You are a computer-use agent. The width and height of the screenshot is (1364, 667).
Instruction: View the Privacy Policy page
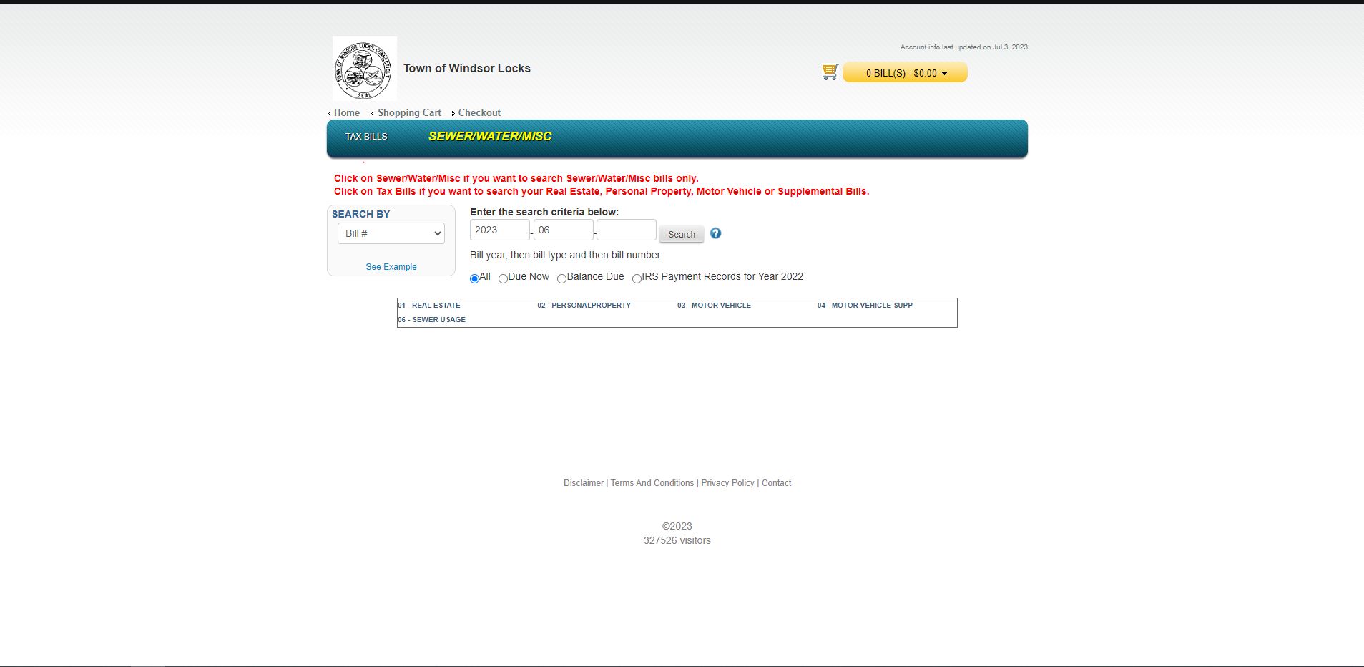(727, 482)
